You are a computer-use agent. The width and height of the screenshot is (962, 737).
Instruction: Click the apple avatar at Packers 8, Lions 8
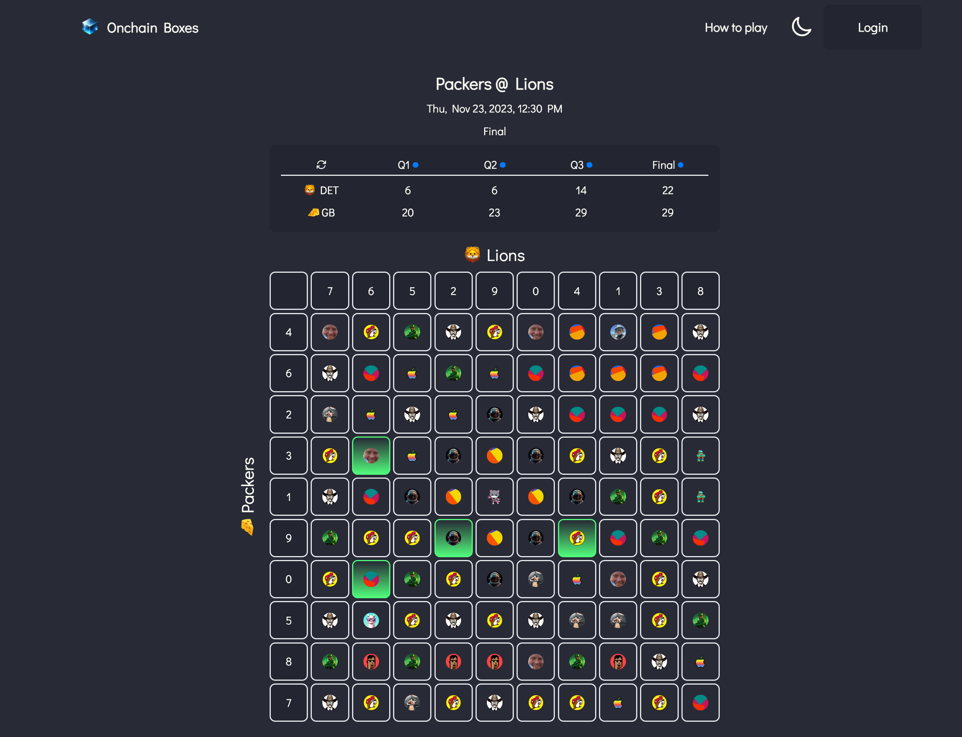coord(701,662)
